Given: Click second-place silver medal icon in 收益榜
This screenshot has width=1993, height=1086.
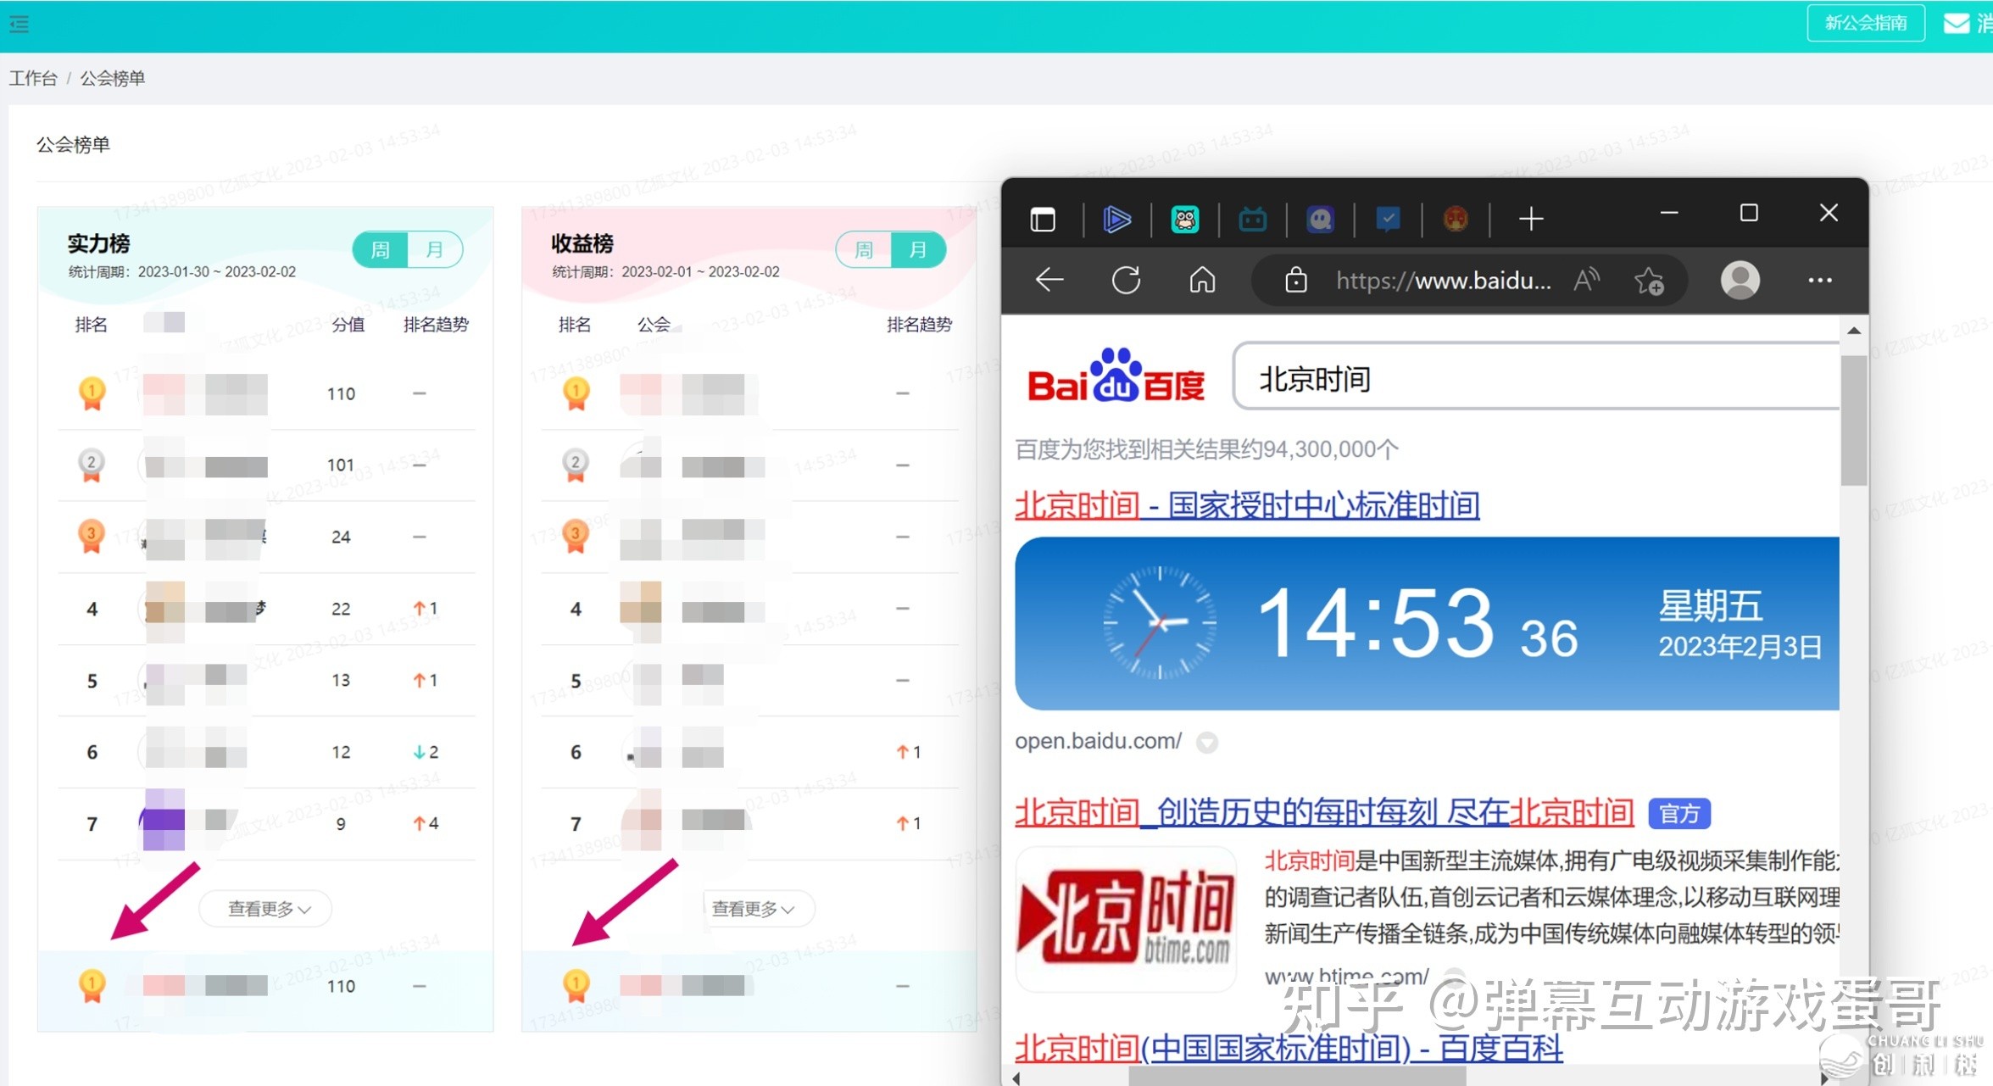Looking at the screenshot, I should 576,465.
